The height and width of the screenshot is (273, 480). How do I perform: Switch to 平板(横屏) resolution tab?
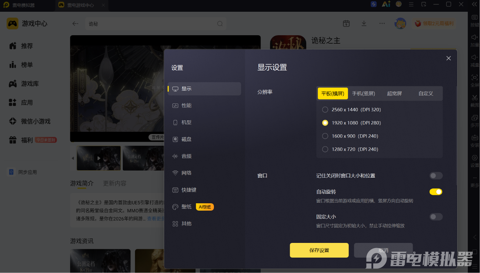[x=333, y=94]
